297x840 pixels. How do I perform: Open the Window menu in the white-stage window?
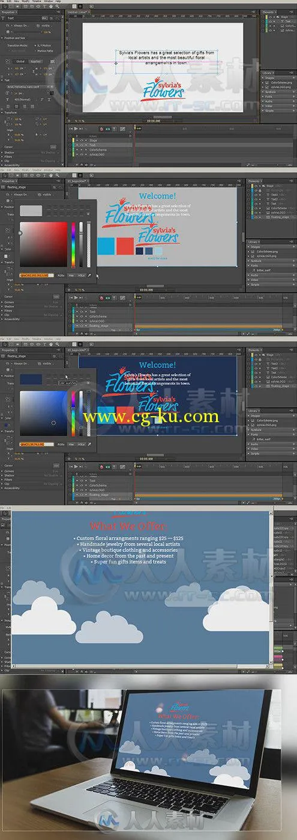[48, 2]
